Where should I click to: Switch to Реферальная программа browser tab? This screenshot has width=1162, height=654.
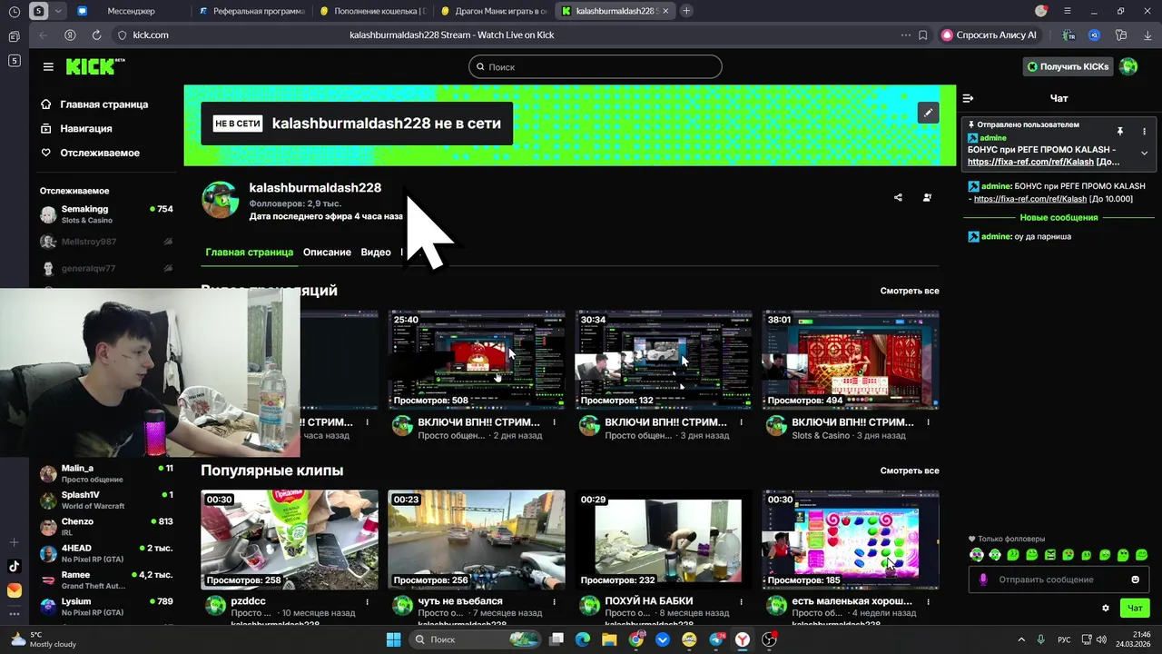(251, 11)
